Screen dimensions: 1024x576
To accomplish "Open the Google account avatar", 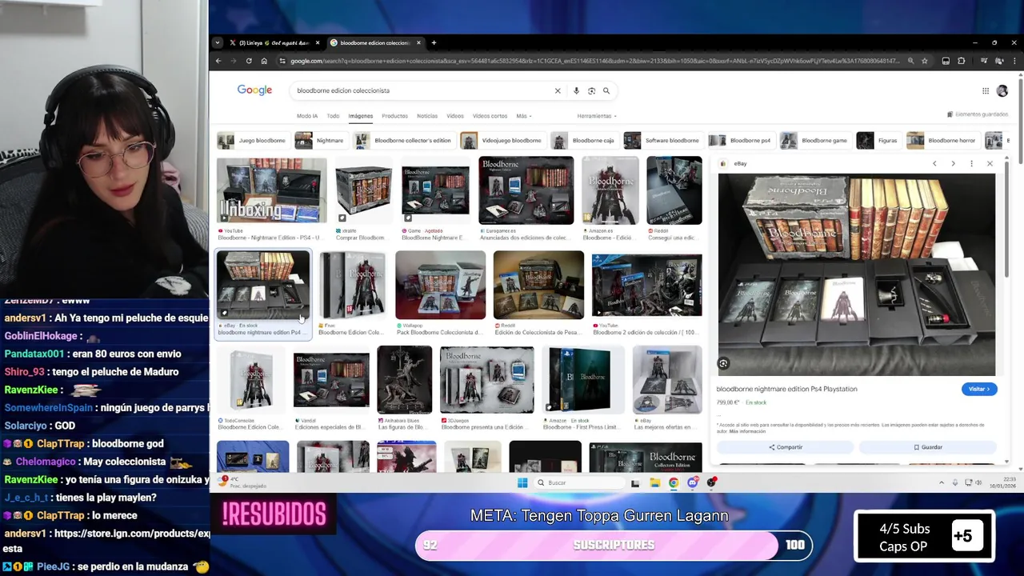I will pyautogui.click(x=1002, y=91).
